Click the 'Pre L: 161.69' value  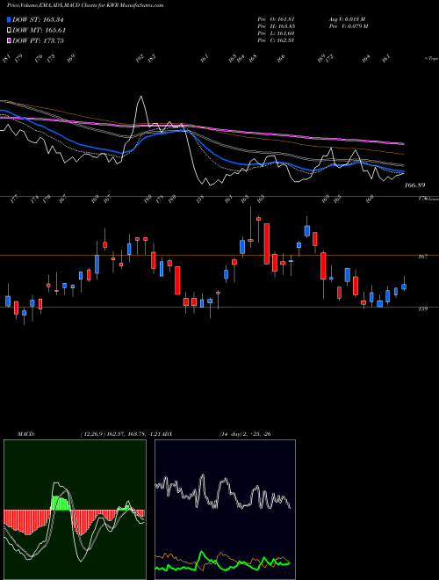point(276,33)
